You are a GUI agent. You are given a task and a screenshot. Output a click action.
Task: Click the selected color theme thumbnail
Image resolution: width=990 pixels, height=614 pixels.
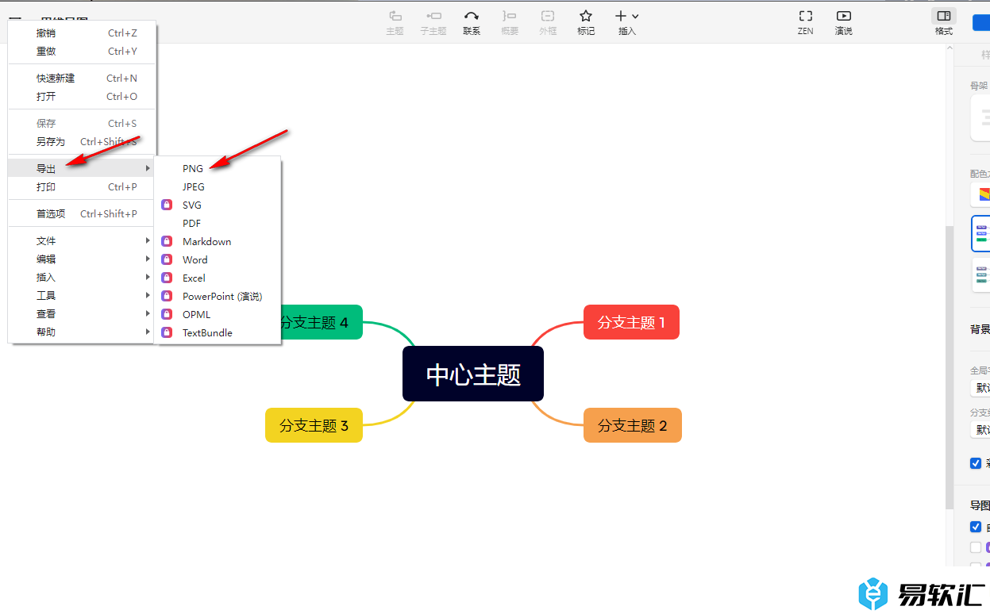pyautogui.click(x=981, y=233)
